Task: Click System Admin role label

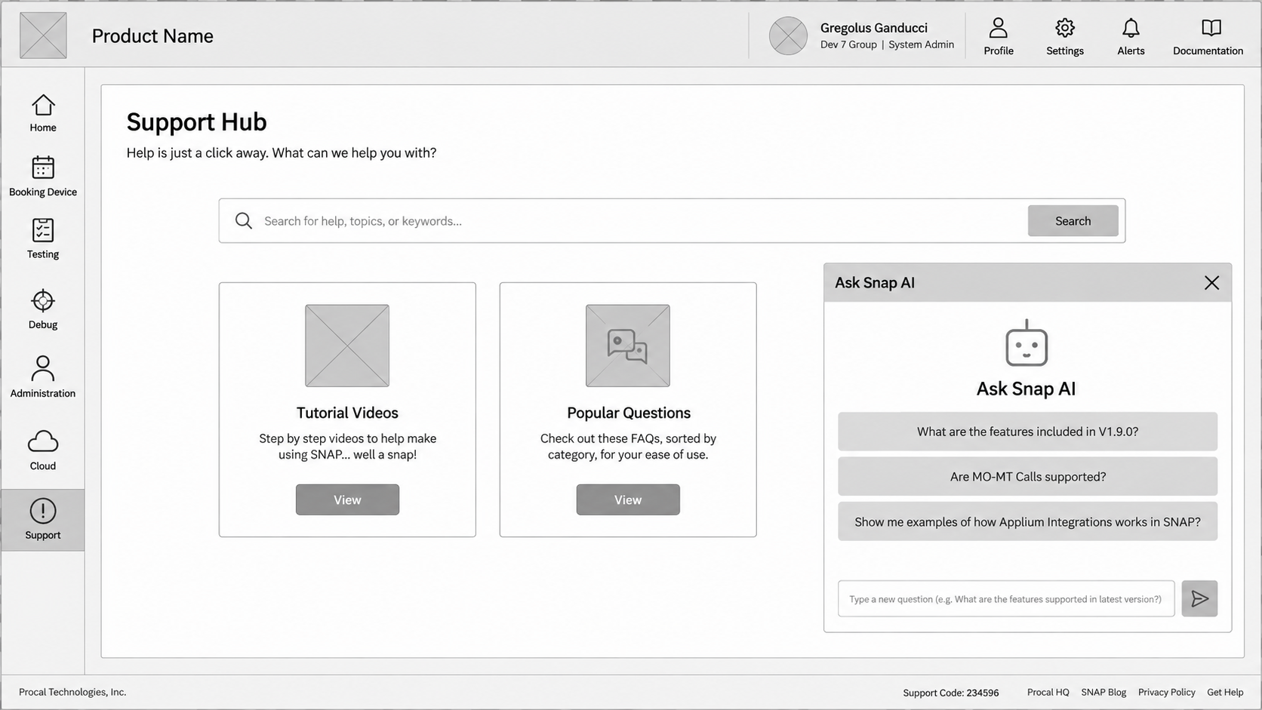Action: pyautogui.click(x=921, y=45)
